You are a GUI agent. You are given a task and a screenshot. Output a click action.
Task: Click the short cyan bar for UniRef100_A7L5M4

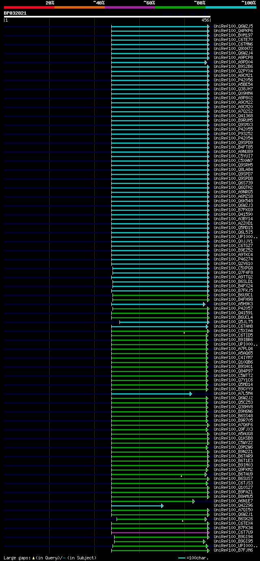[x=151, y=394]
